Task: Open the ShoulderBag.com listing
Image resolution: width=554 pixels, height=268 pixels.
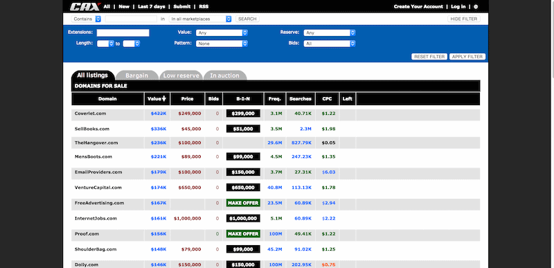Action: [x=96, y=249]
